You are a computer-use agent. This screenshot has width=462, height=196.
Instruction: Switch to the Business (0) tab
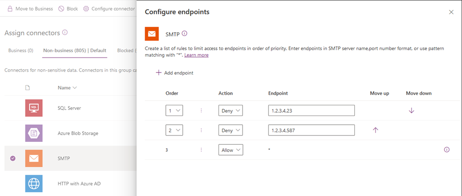21,50
